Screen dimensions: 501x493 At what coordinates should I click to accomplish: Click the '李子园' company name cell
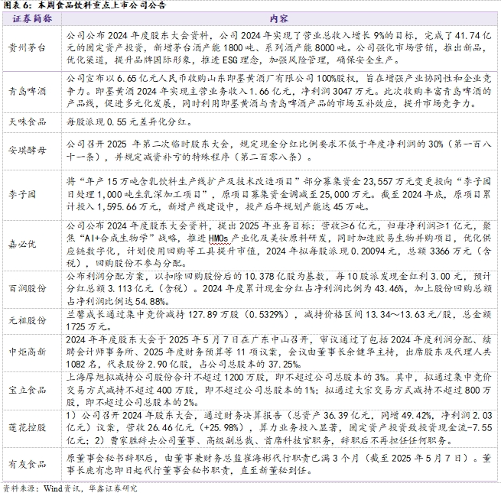(22, 194)
